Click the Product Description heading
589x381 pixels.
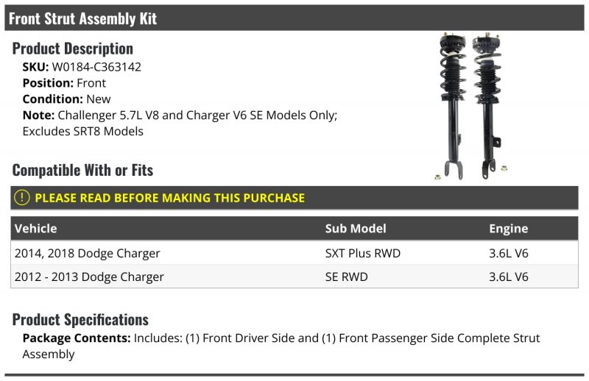72,49
